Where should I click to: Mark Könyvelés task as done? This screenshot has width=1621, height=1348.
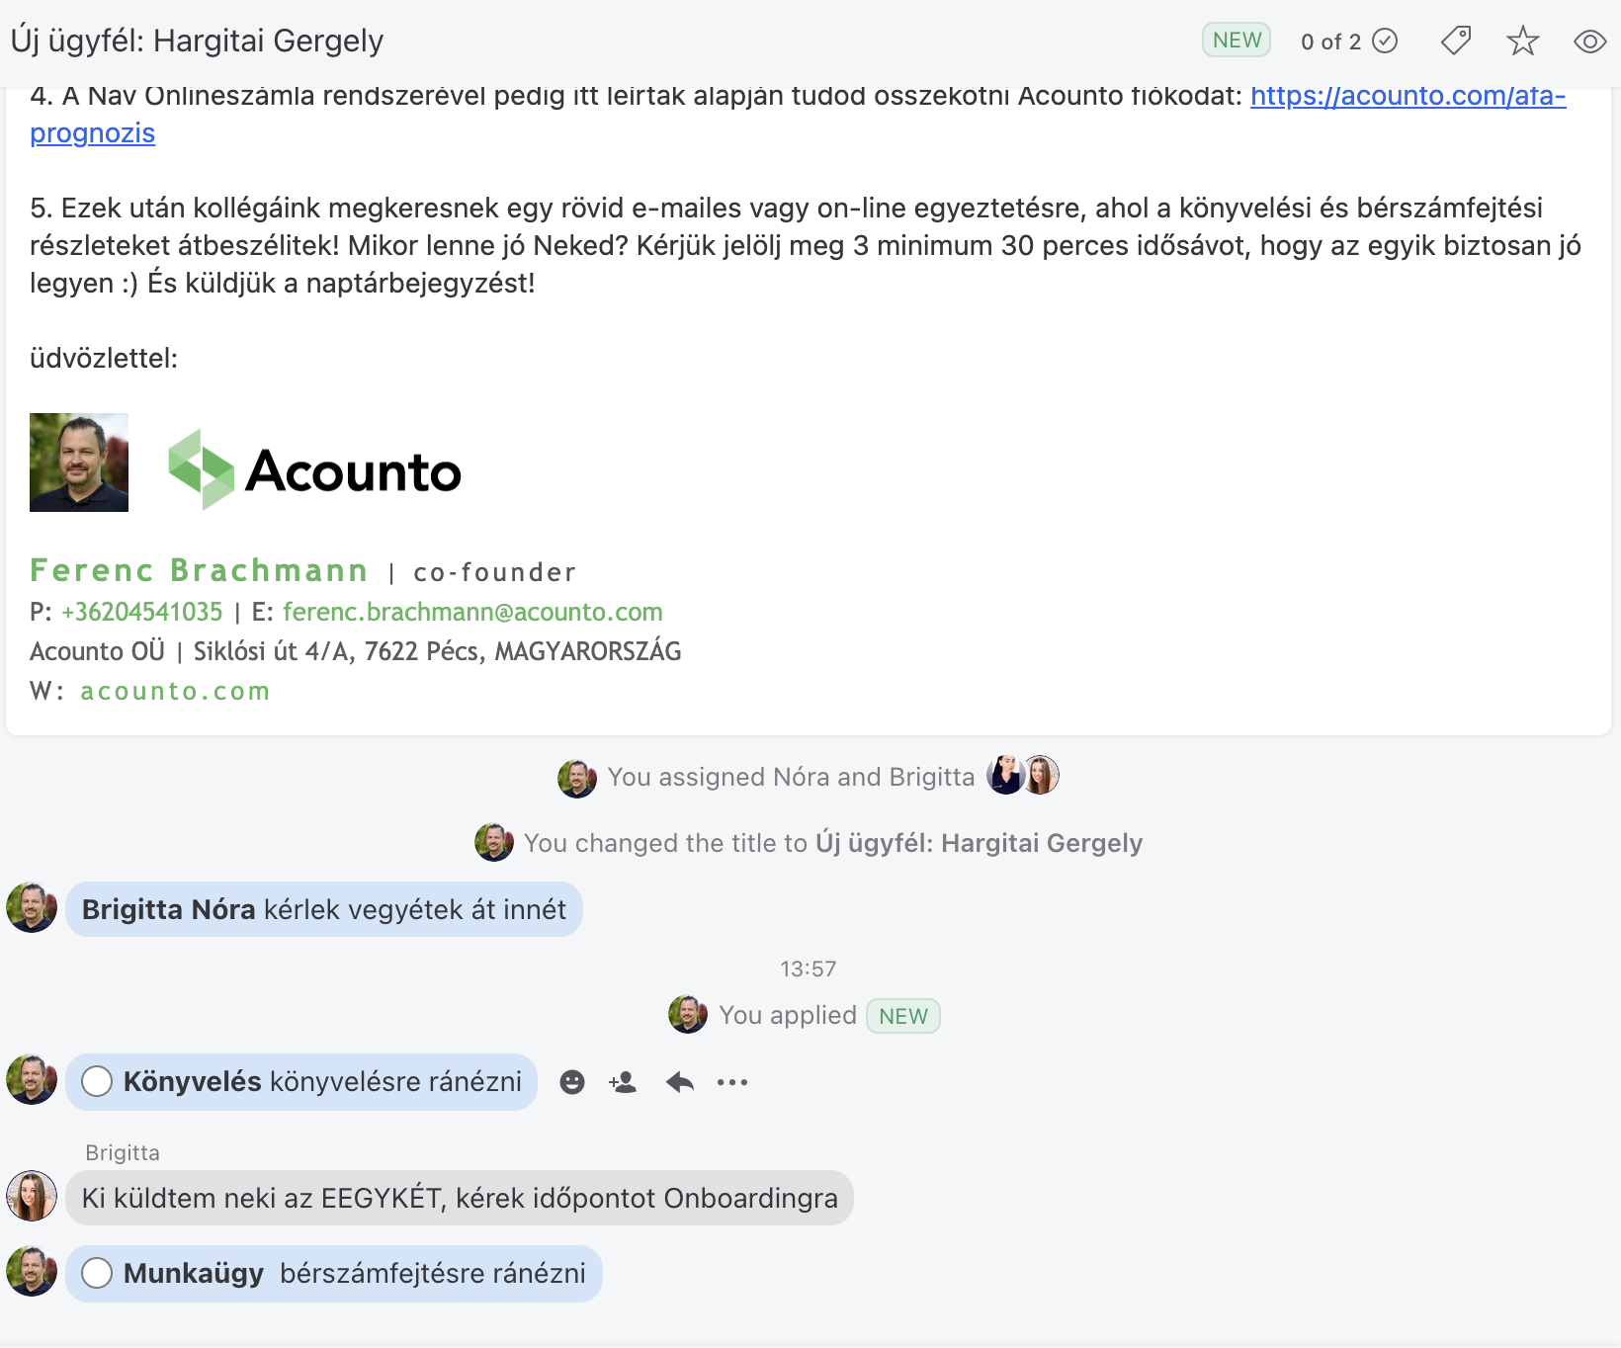[x=97, y=1081]
